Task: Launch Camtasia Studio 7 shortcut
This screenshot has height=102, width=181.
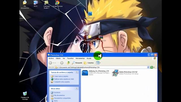Action: pyautogui.click(x=46, y=5)
